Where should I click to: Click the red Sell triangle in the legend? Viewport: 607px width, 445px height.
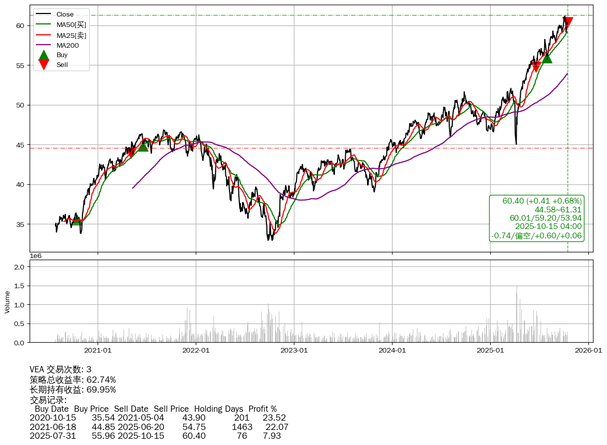click(44, 65)
